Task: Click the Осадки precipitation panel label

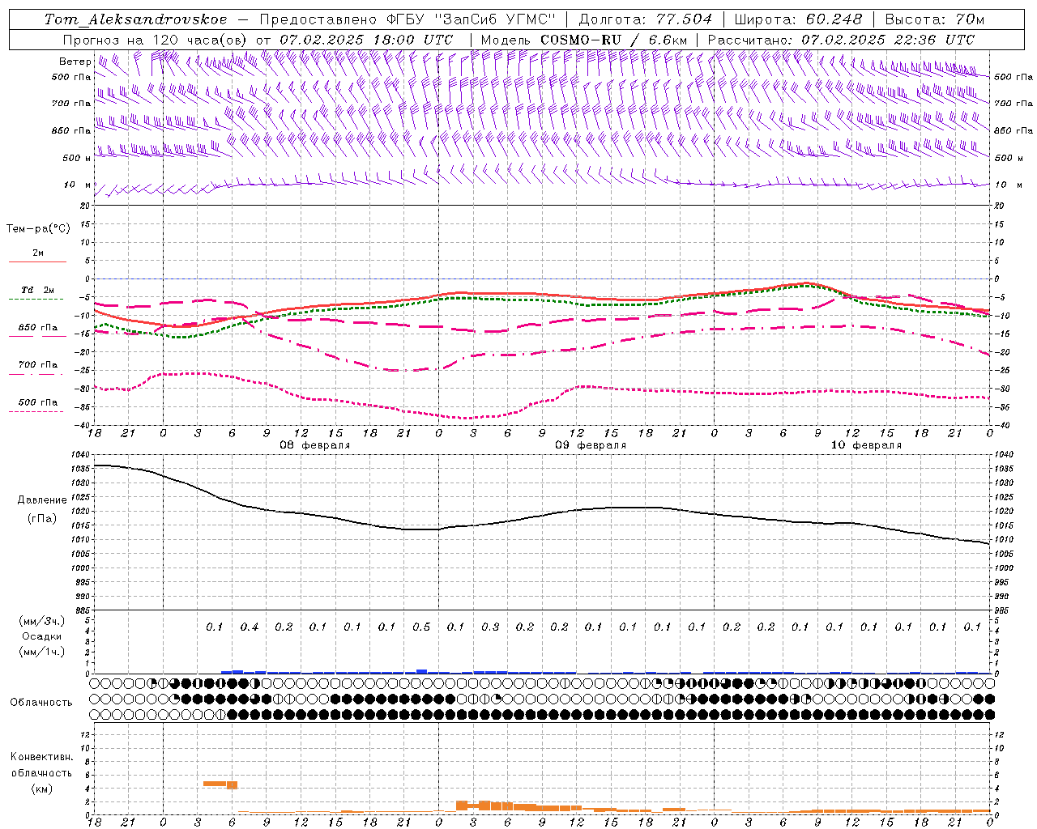Action: [41, 636]
